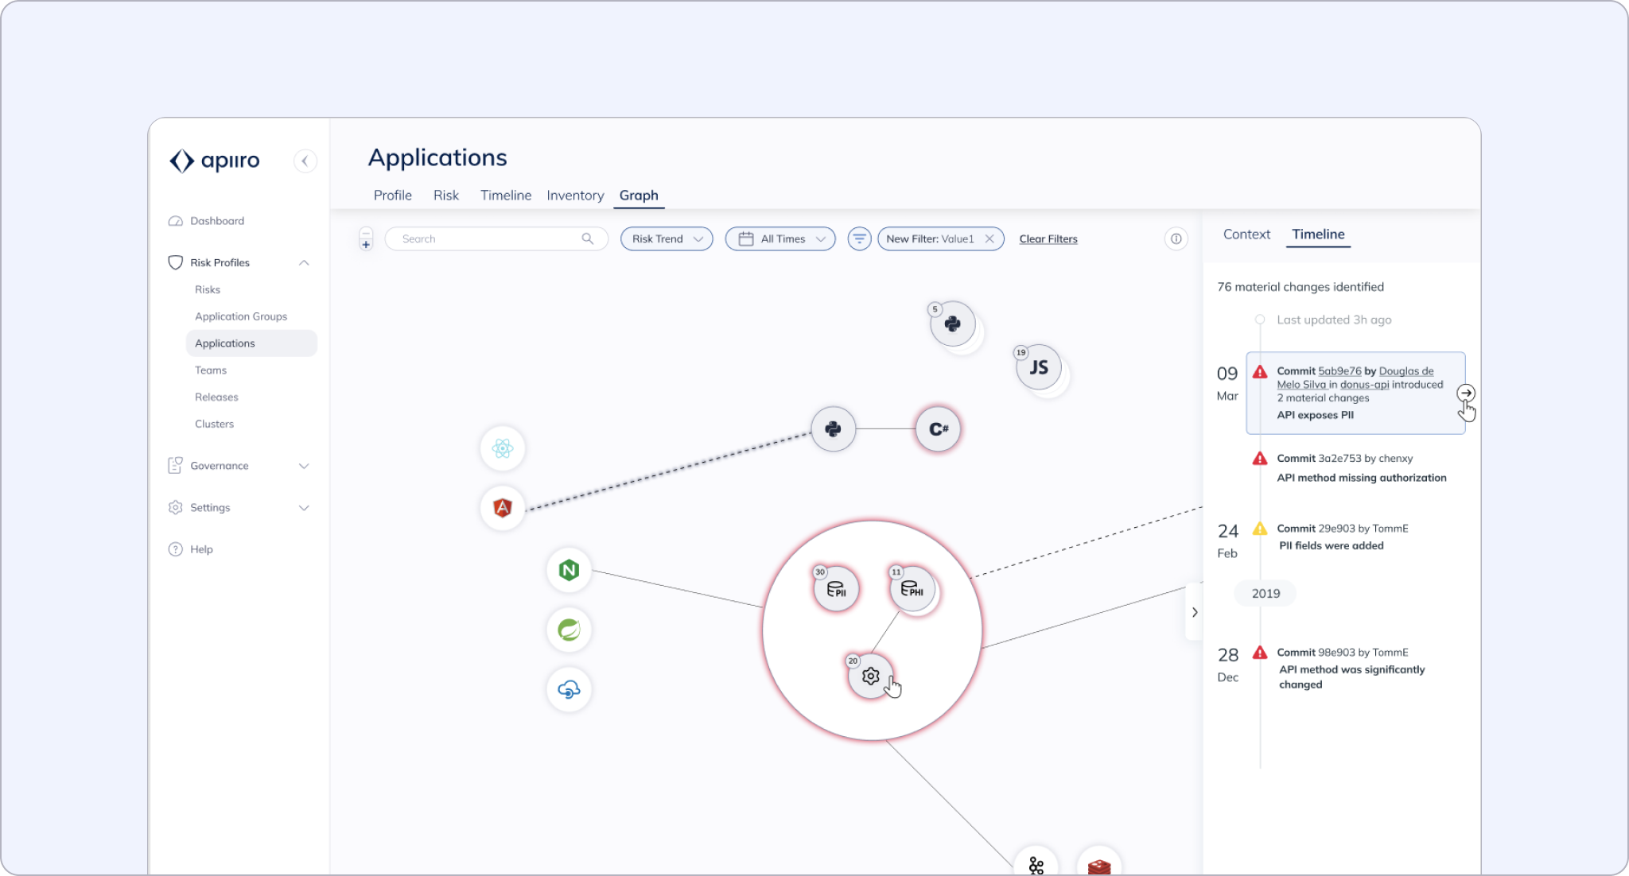Open the Timeline tab under Applications
The image size is (1629, 876).
[506, 196]
